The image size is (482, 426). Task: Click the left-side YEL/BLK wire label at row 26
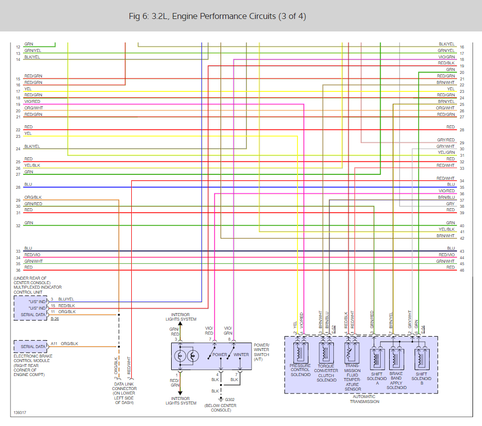(x=32, y=165)
